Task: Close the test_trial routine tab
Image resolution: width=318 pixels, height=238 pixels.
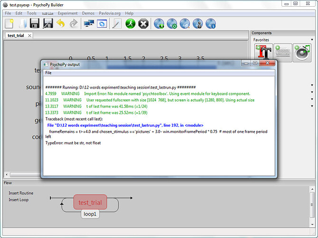Action: click(29, 36)
